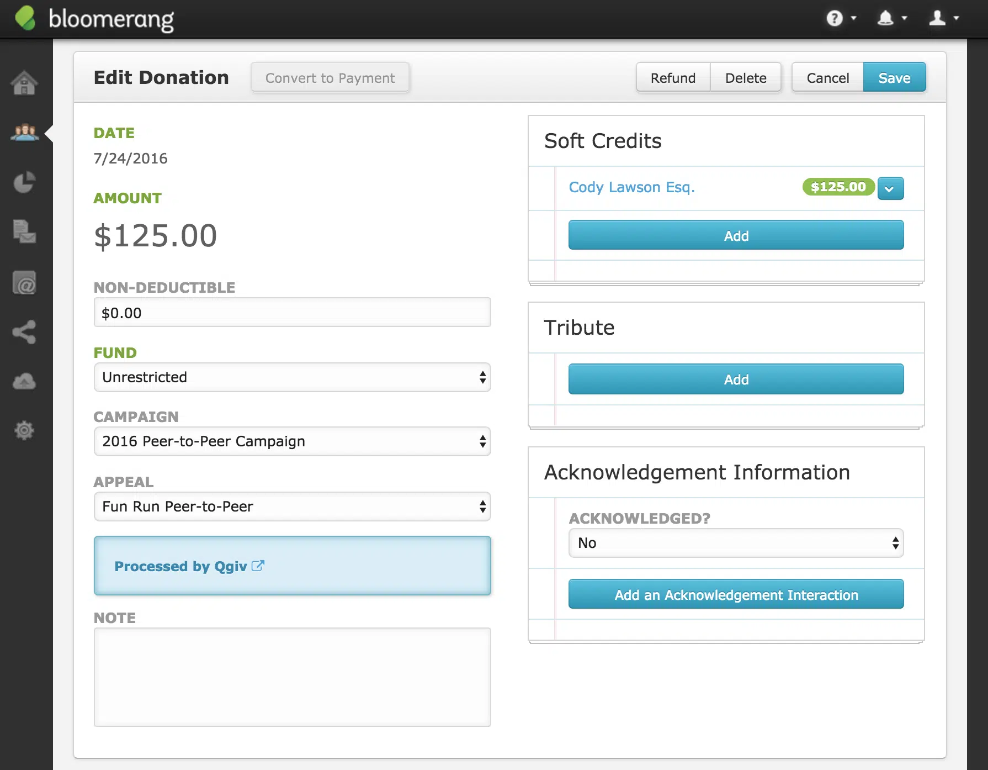
Task: Expand Cody Lawson soft credit options arrow
Action: [890, 188]
